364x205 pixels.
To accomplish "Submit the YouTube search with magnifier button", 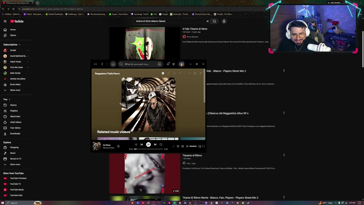I will (214, 21).
